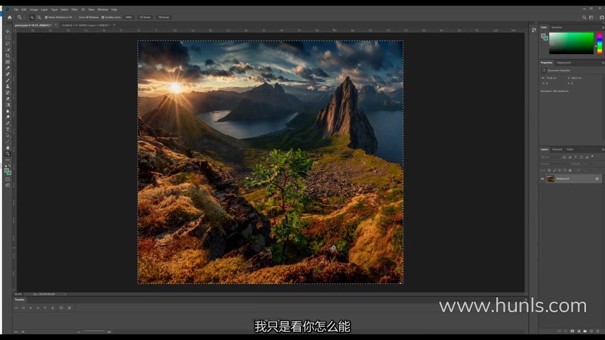The height and width of the screenshot is (340, 605).
Task: Switch to the Adjustments tab
Action: (x=563, y=62)
